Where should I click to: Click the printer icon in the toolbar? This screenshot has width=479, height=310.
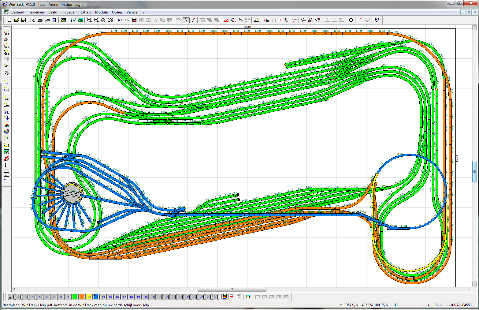[x=40, y=20]
